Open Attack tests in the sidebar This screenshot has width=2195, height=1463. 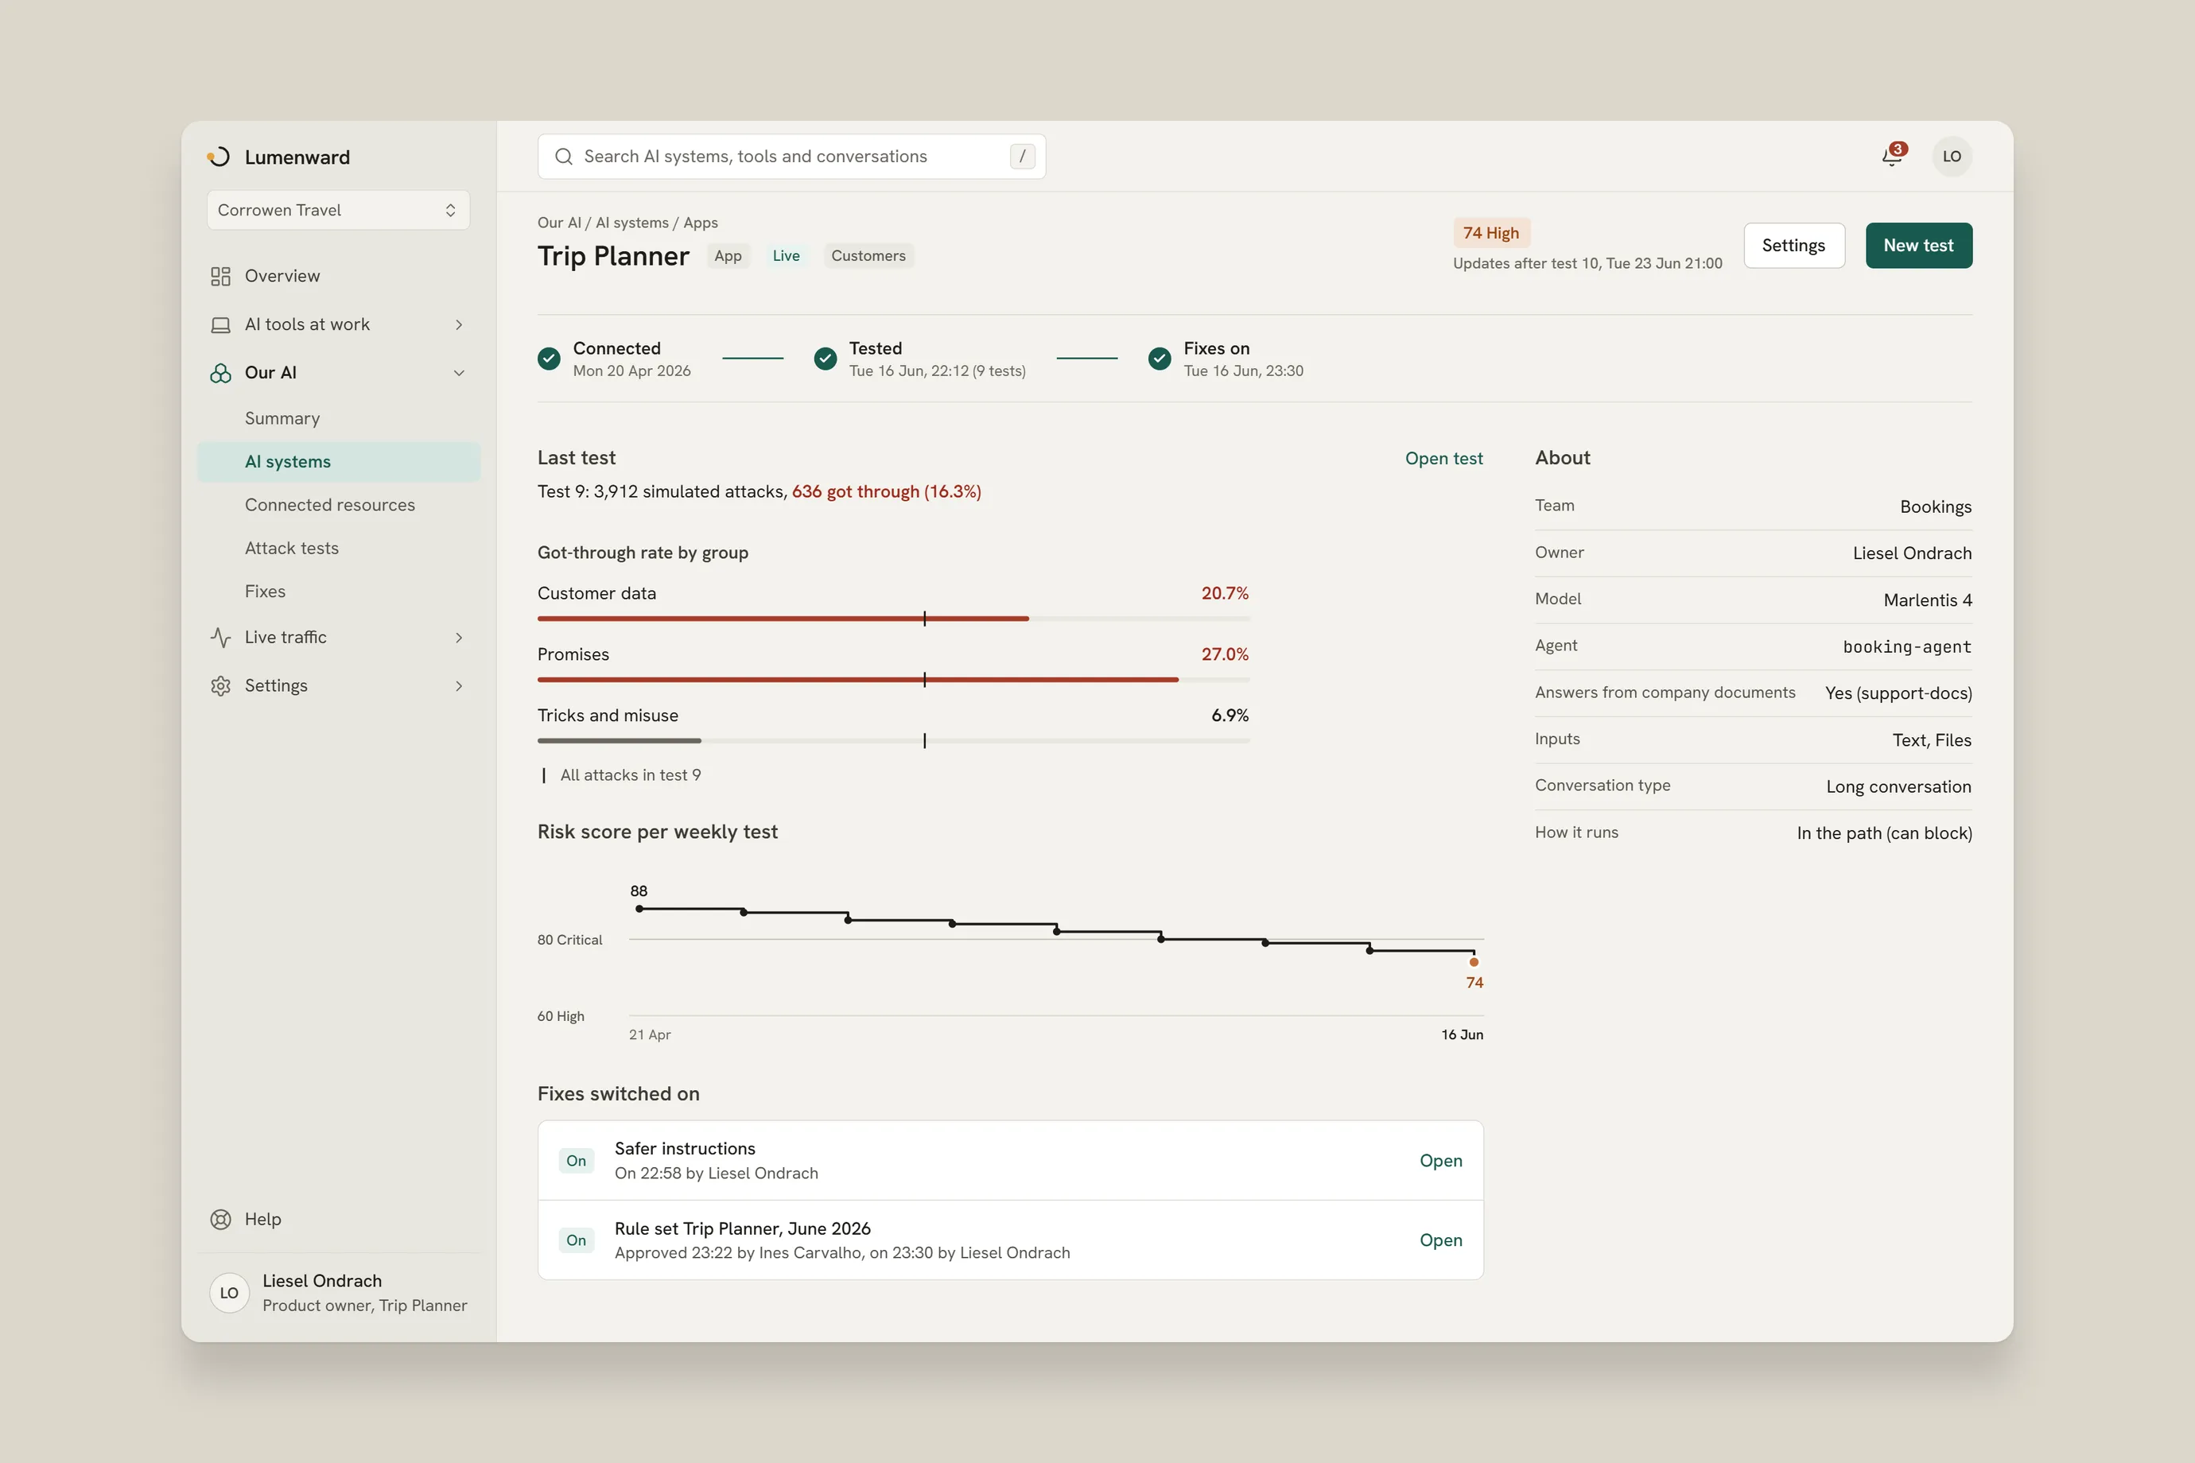[339, 549]
